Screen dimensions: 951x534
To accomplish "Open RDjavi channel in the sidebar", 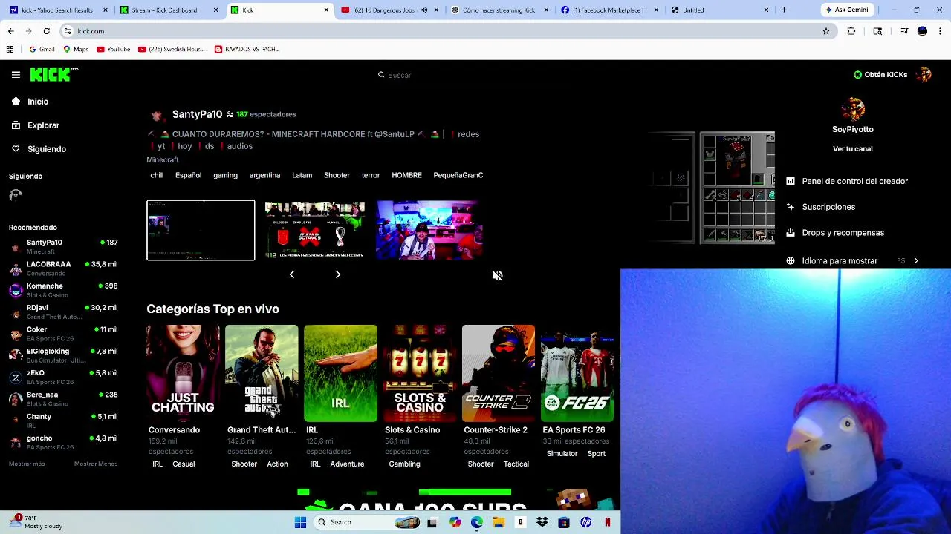I will point(63,311).
